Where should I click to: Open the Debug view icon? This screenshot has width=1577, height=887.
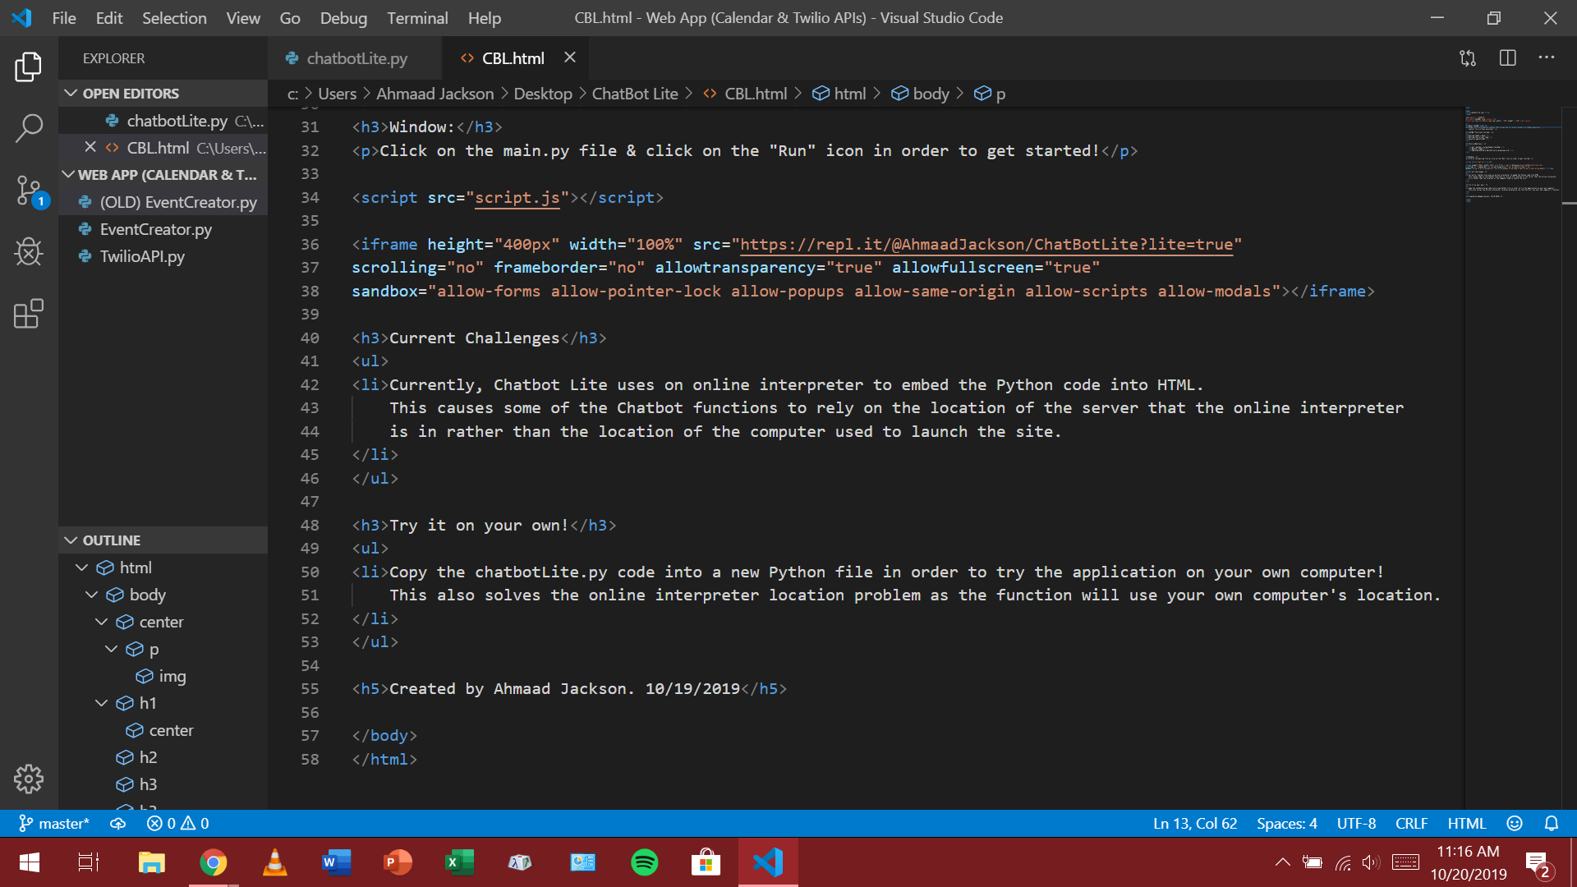29,252
